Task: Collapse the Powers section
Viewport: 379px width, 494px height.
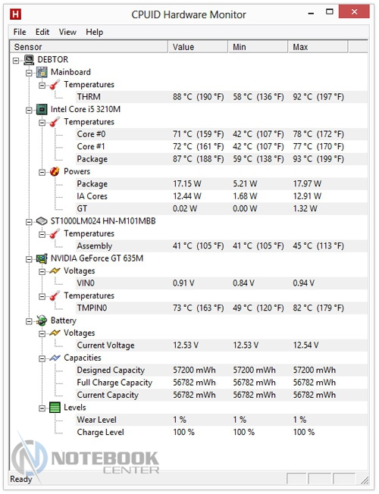Action: click(x=42, y=172)
